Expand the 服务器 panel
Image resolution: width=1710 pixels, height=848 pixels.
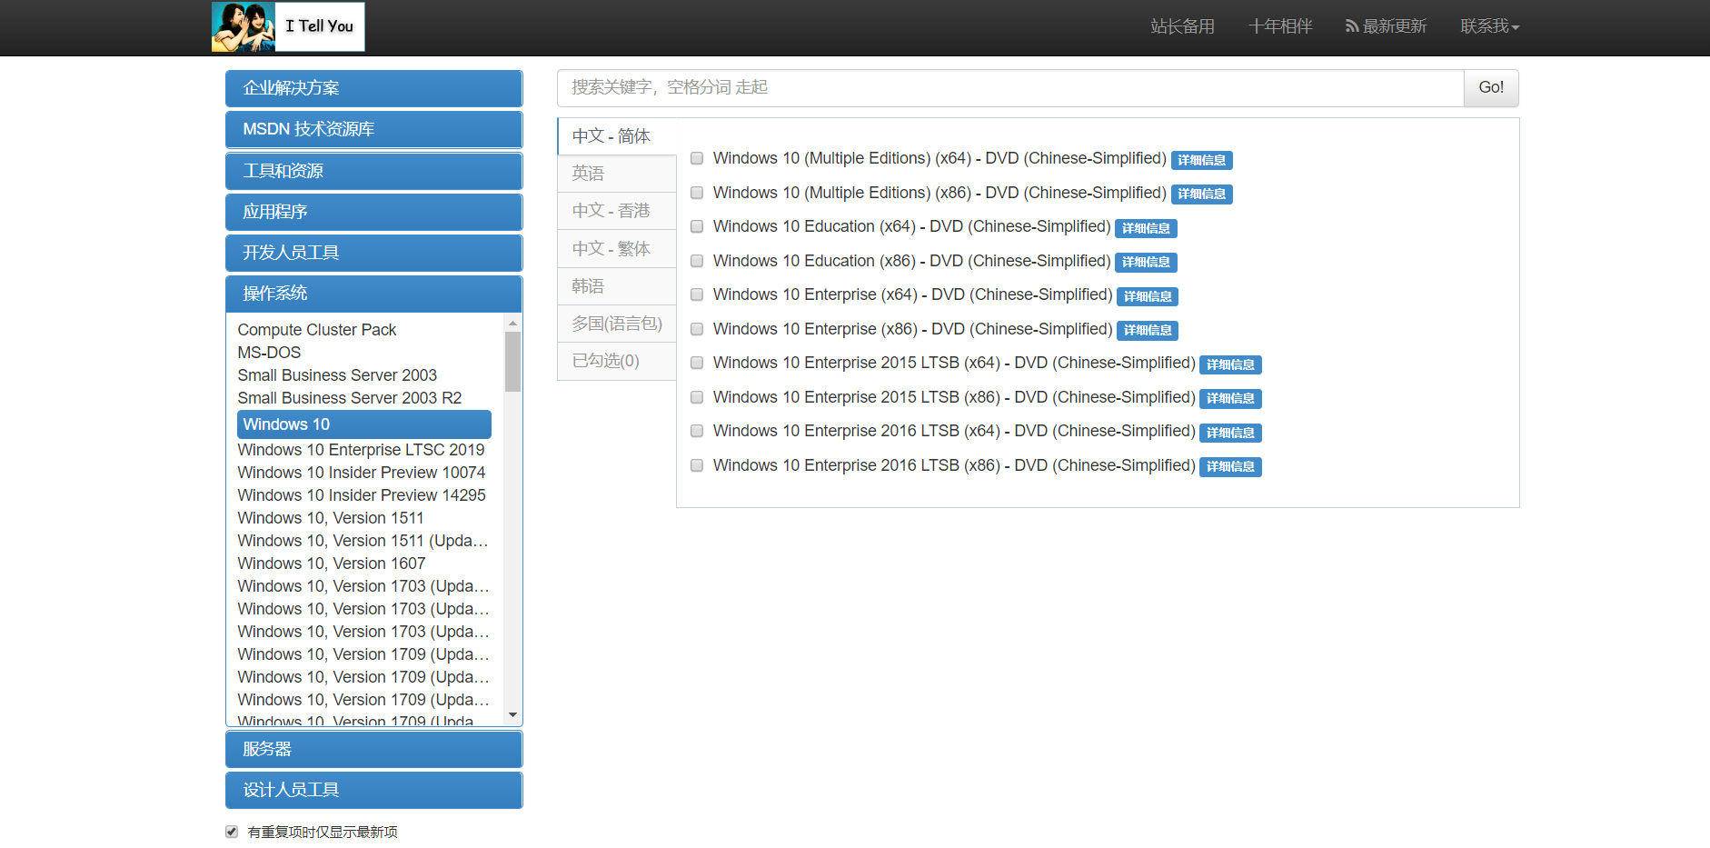click(x=373, y=749)
